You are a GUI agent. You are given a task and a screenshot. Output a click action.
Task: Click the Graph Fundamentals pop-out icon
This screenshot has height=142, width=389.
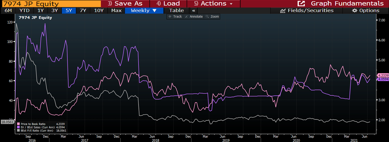click(301, 4)
